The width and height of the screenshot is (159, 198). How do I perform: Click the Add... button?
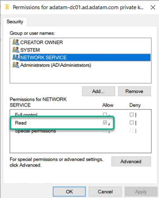pos(98,91)
